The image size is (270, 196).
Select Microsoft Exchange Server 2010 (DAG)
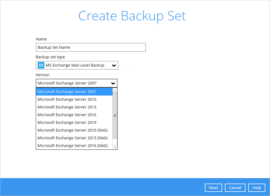[x=74, y=130]
